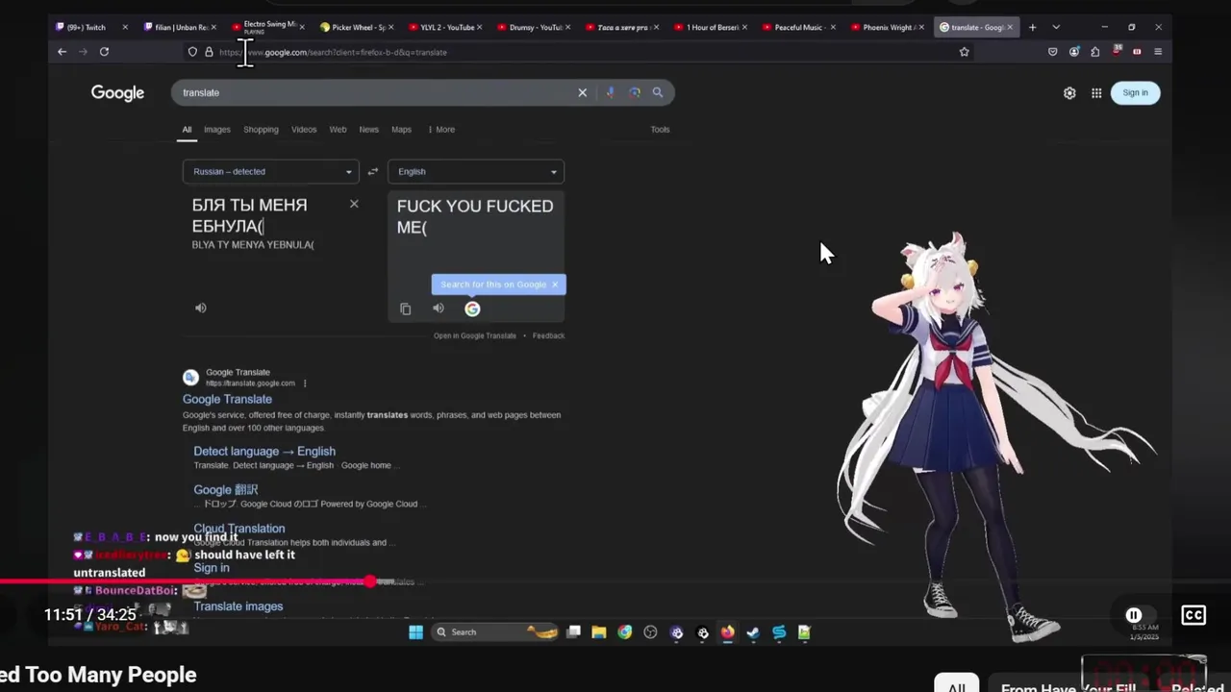Open the Firefox extensions puzzle icon

click(1094, 52)
